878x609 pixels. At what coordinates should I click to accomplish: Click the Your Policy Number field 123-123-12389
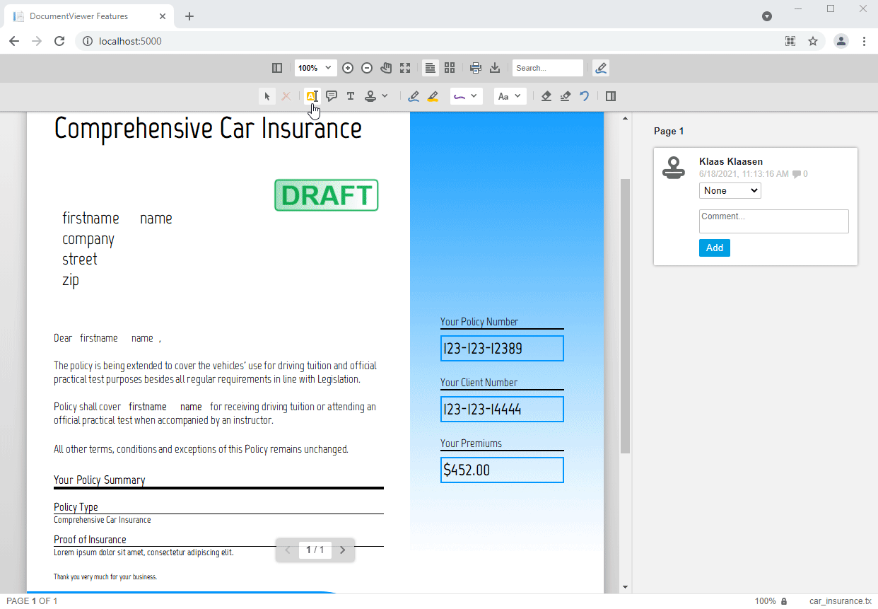click(502, 349)
